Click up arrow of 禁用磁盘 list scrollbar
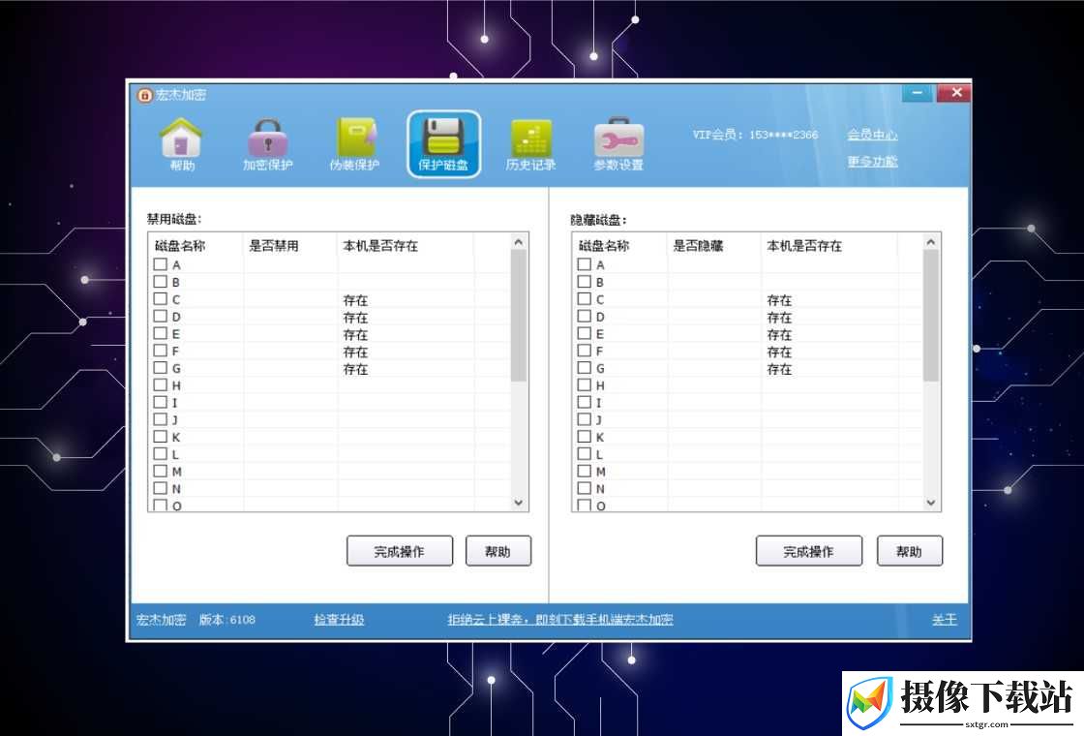Viewport: 1084px width, 736px height. (519, 241)
